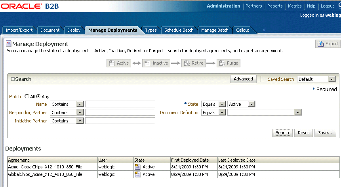Open the Document Definition value dropdown
341x187 pixels.
click(x=265, y=113)
